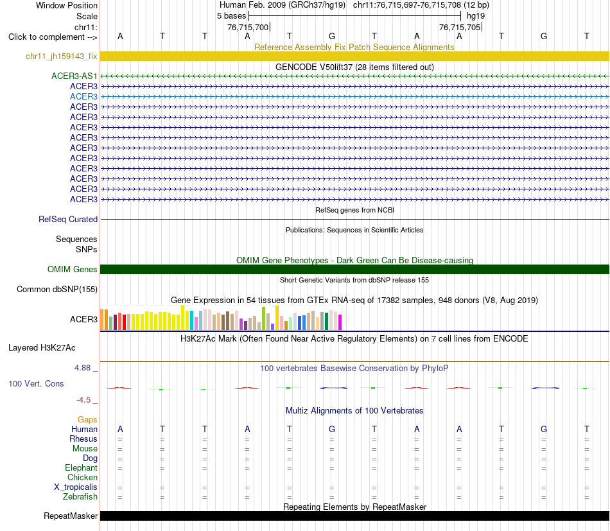
Task: Click the magenta bar ending the GTEx chart
Action: pyautogui.click(x=340, y=322)
